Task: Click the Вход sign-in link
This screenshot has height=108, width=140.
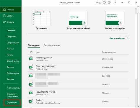Action: [x=98, y=3]
